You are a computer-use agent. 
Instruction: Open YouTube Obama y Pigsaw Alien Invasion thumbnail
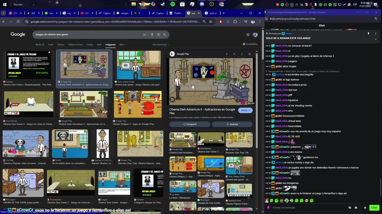26,144
